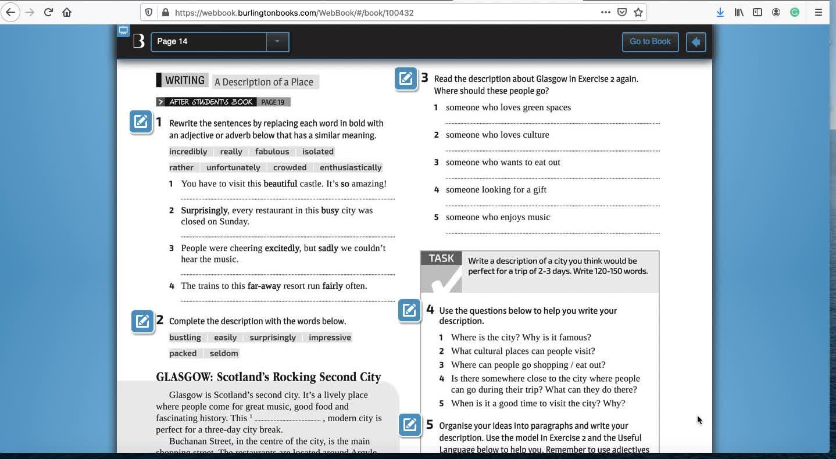The image size is (836, 459).
Task: Click 'someone who wants to eat out'
Action: point(503,163)
